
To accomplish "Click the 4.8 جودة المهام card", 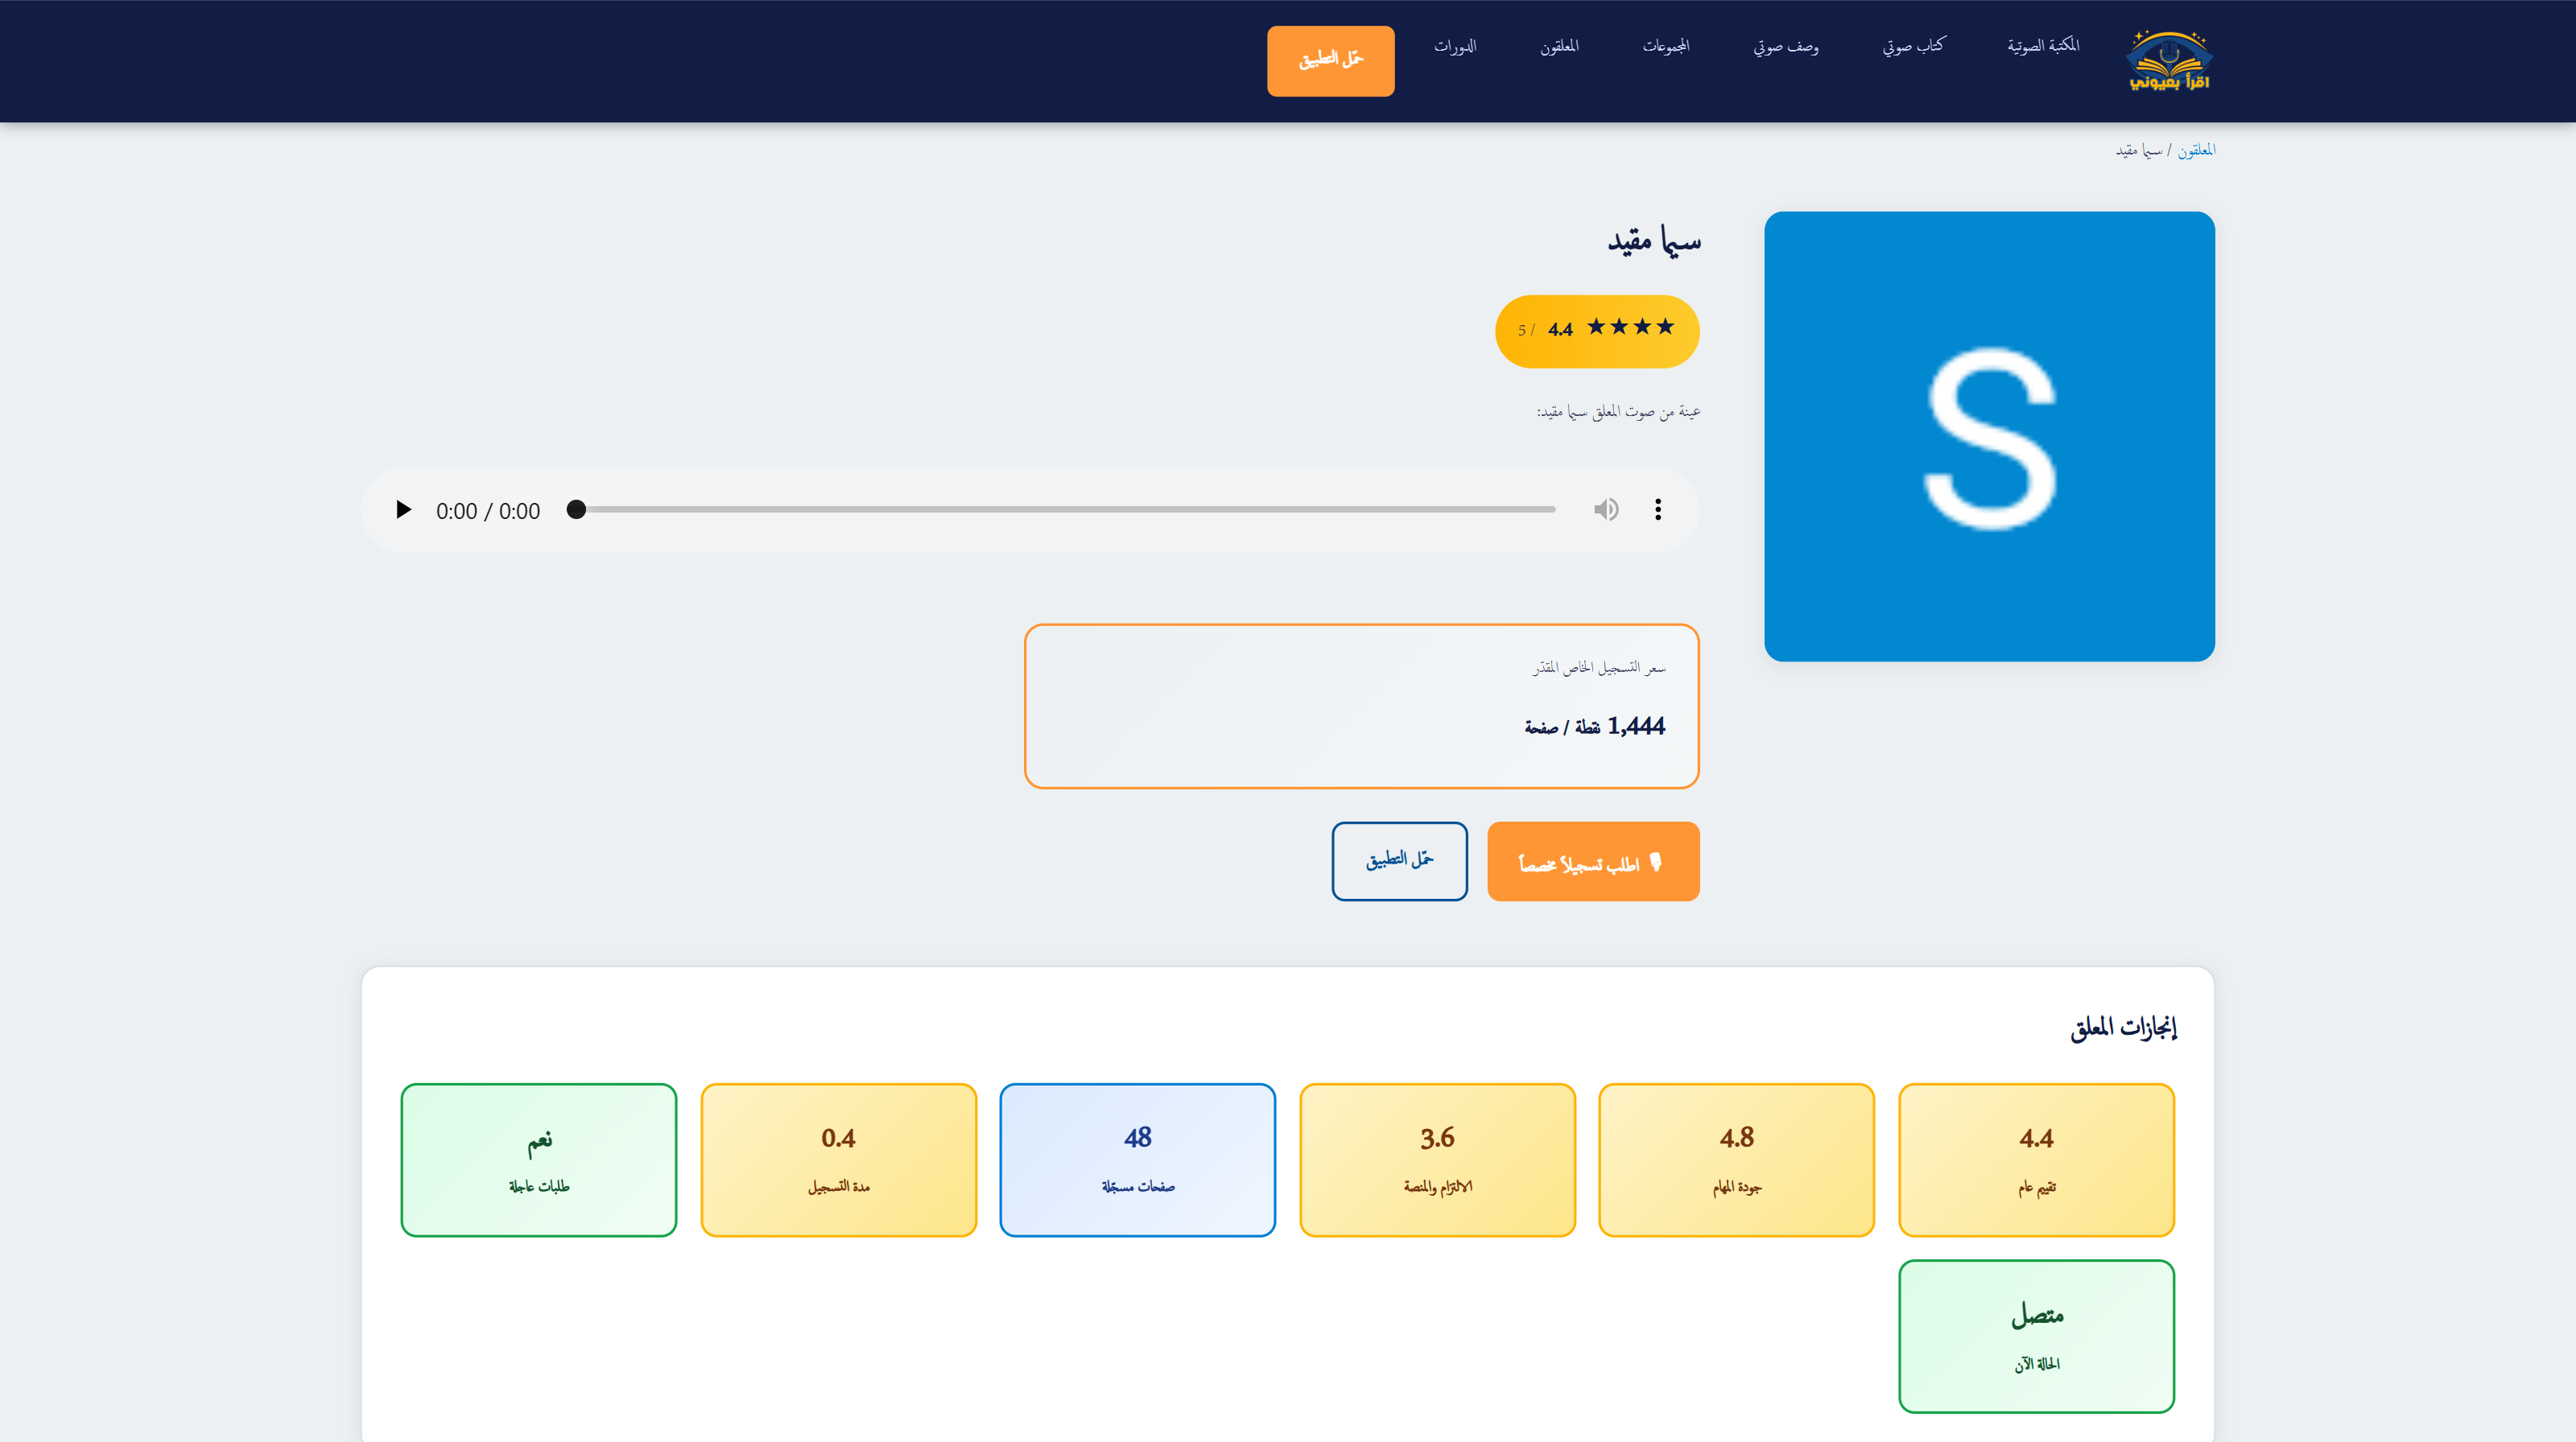I will (x=1736, y=1160).
